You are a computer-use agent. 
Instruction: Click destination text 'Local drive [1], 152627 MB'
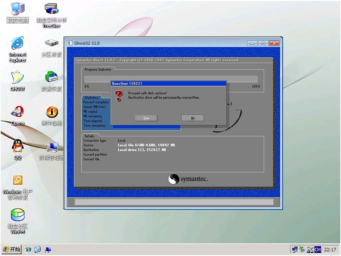tap(142, 150)
